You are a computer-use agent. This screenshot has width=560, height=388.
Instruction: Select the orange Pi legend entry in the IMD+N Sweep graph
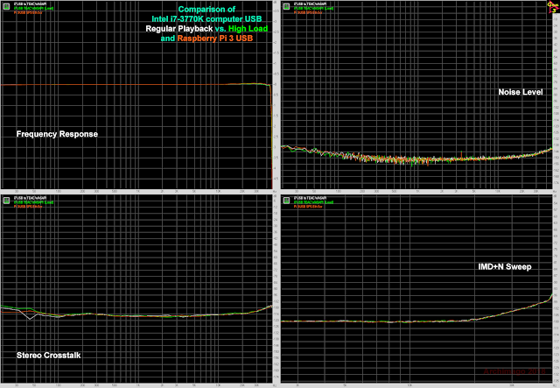point(308,207)
